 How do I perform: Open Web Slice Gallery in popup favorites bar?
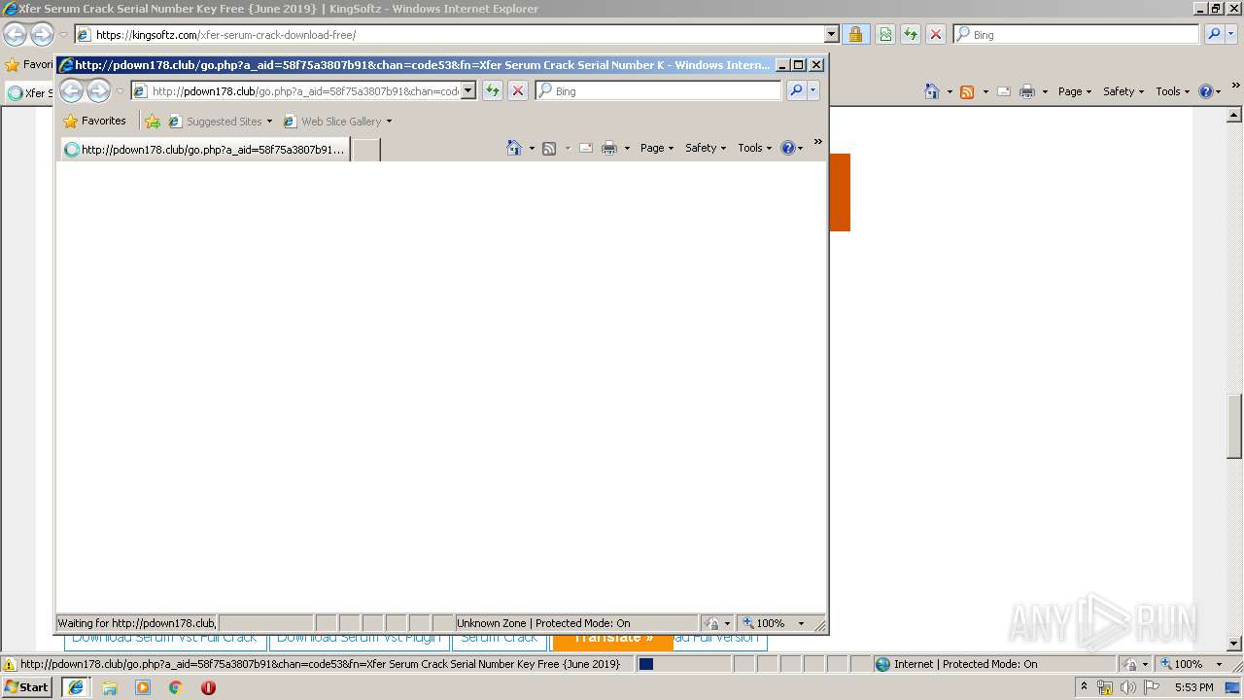(x=337, y=121)
